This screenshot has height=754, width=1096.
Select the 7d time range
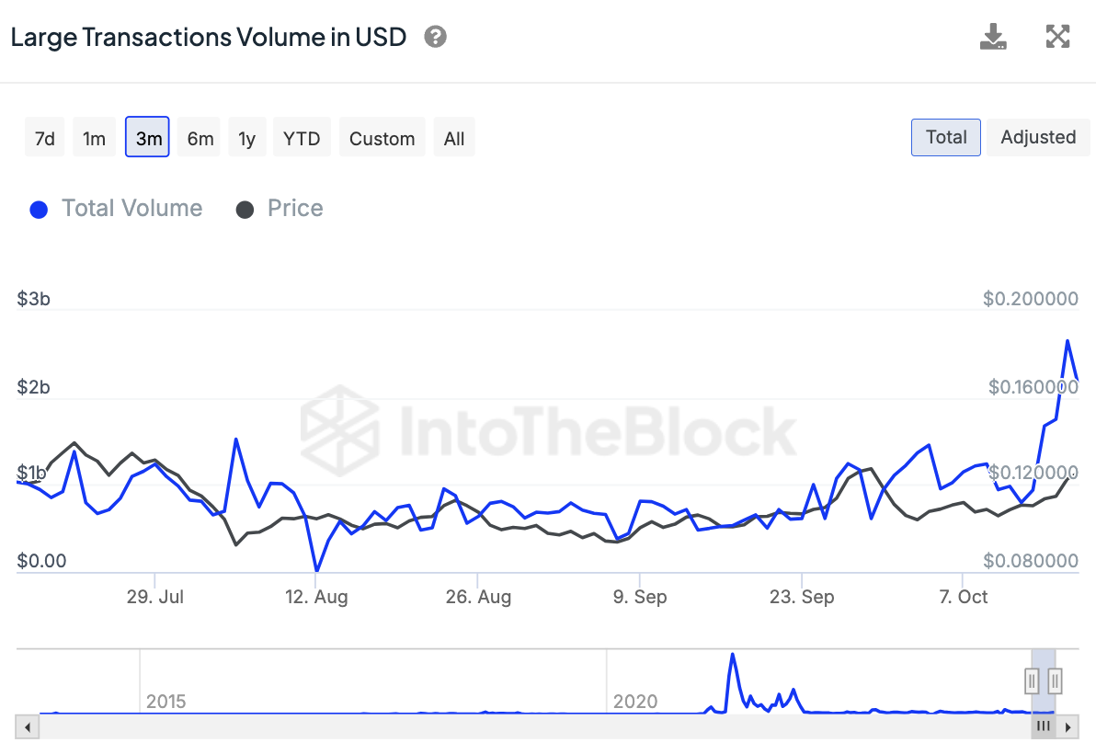pos(44,139)
